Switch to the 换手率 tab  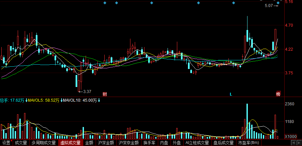tap(149, 143)
